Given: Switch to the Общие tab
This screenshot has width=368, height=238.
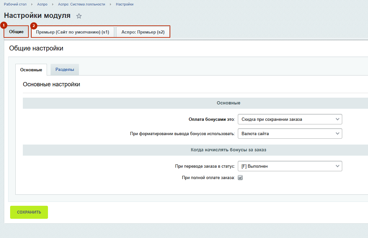Looking at the screenshot, I should [16, 32].
